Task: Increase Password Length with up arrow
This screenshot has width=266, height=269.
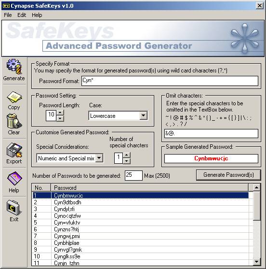Action: tap(60, 113)
